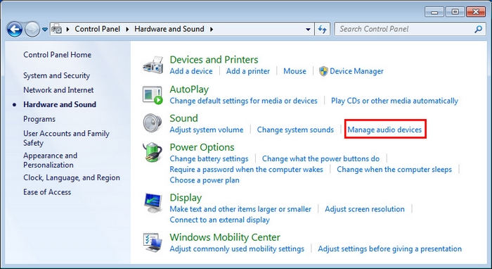Image resolution: width=492 pixels, height=269 pixels.
Task: Click the Display monitor icon
Action: point(153,203)
